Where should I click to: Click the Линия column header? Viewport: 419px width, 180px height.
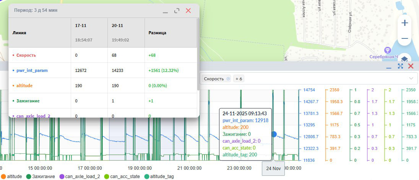click(19, 33)
